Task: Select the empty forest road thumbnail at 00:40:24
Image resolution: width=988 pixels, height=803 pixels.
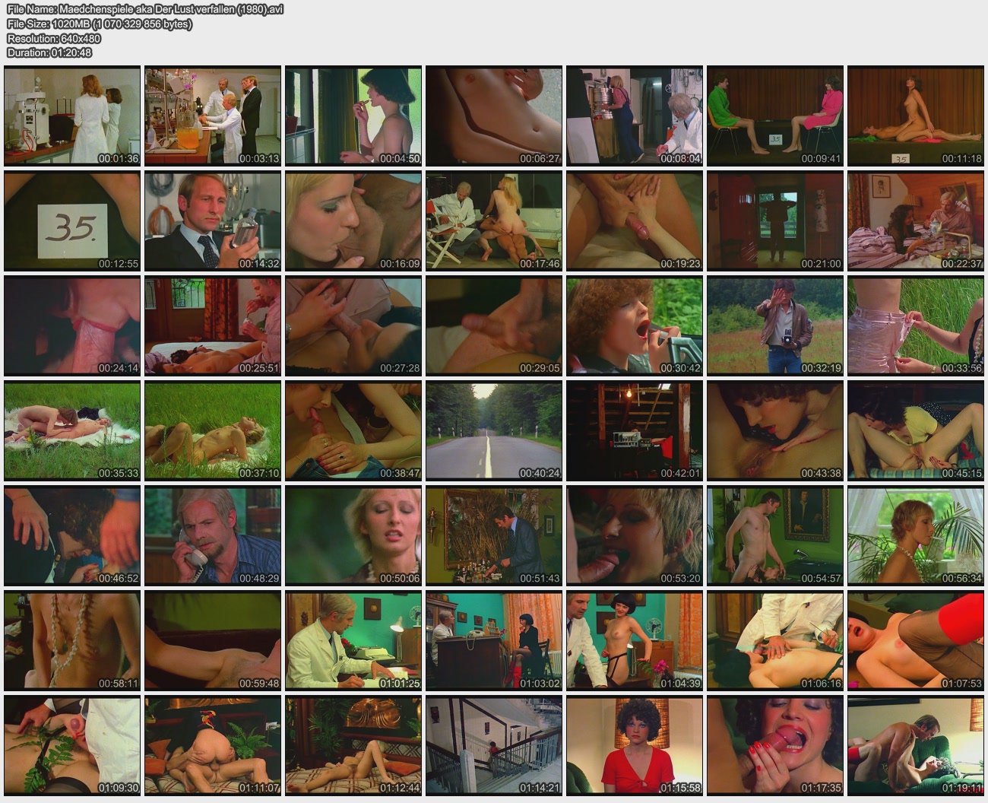Action: [494, 430]
